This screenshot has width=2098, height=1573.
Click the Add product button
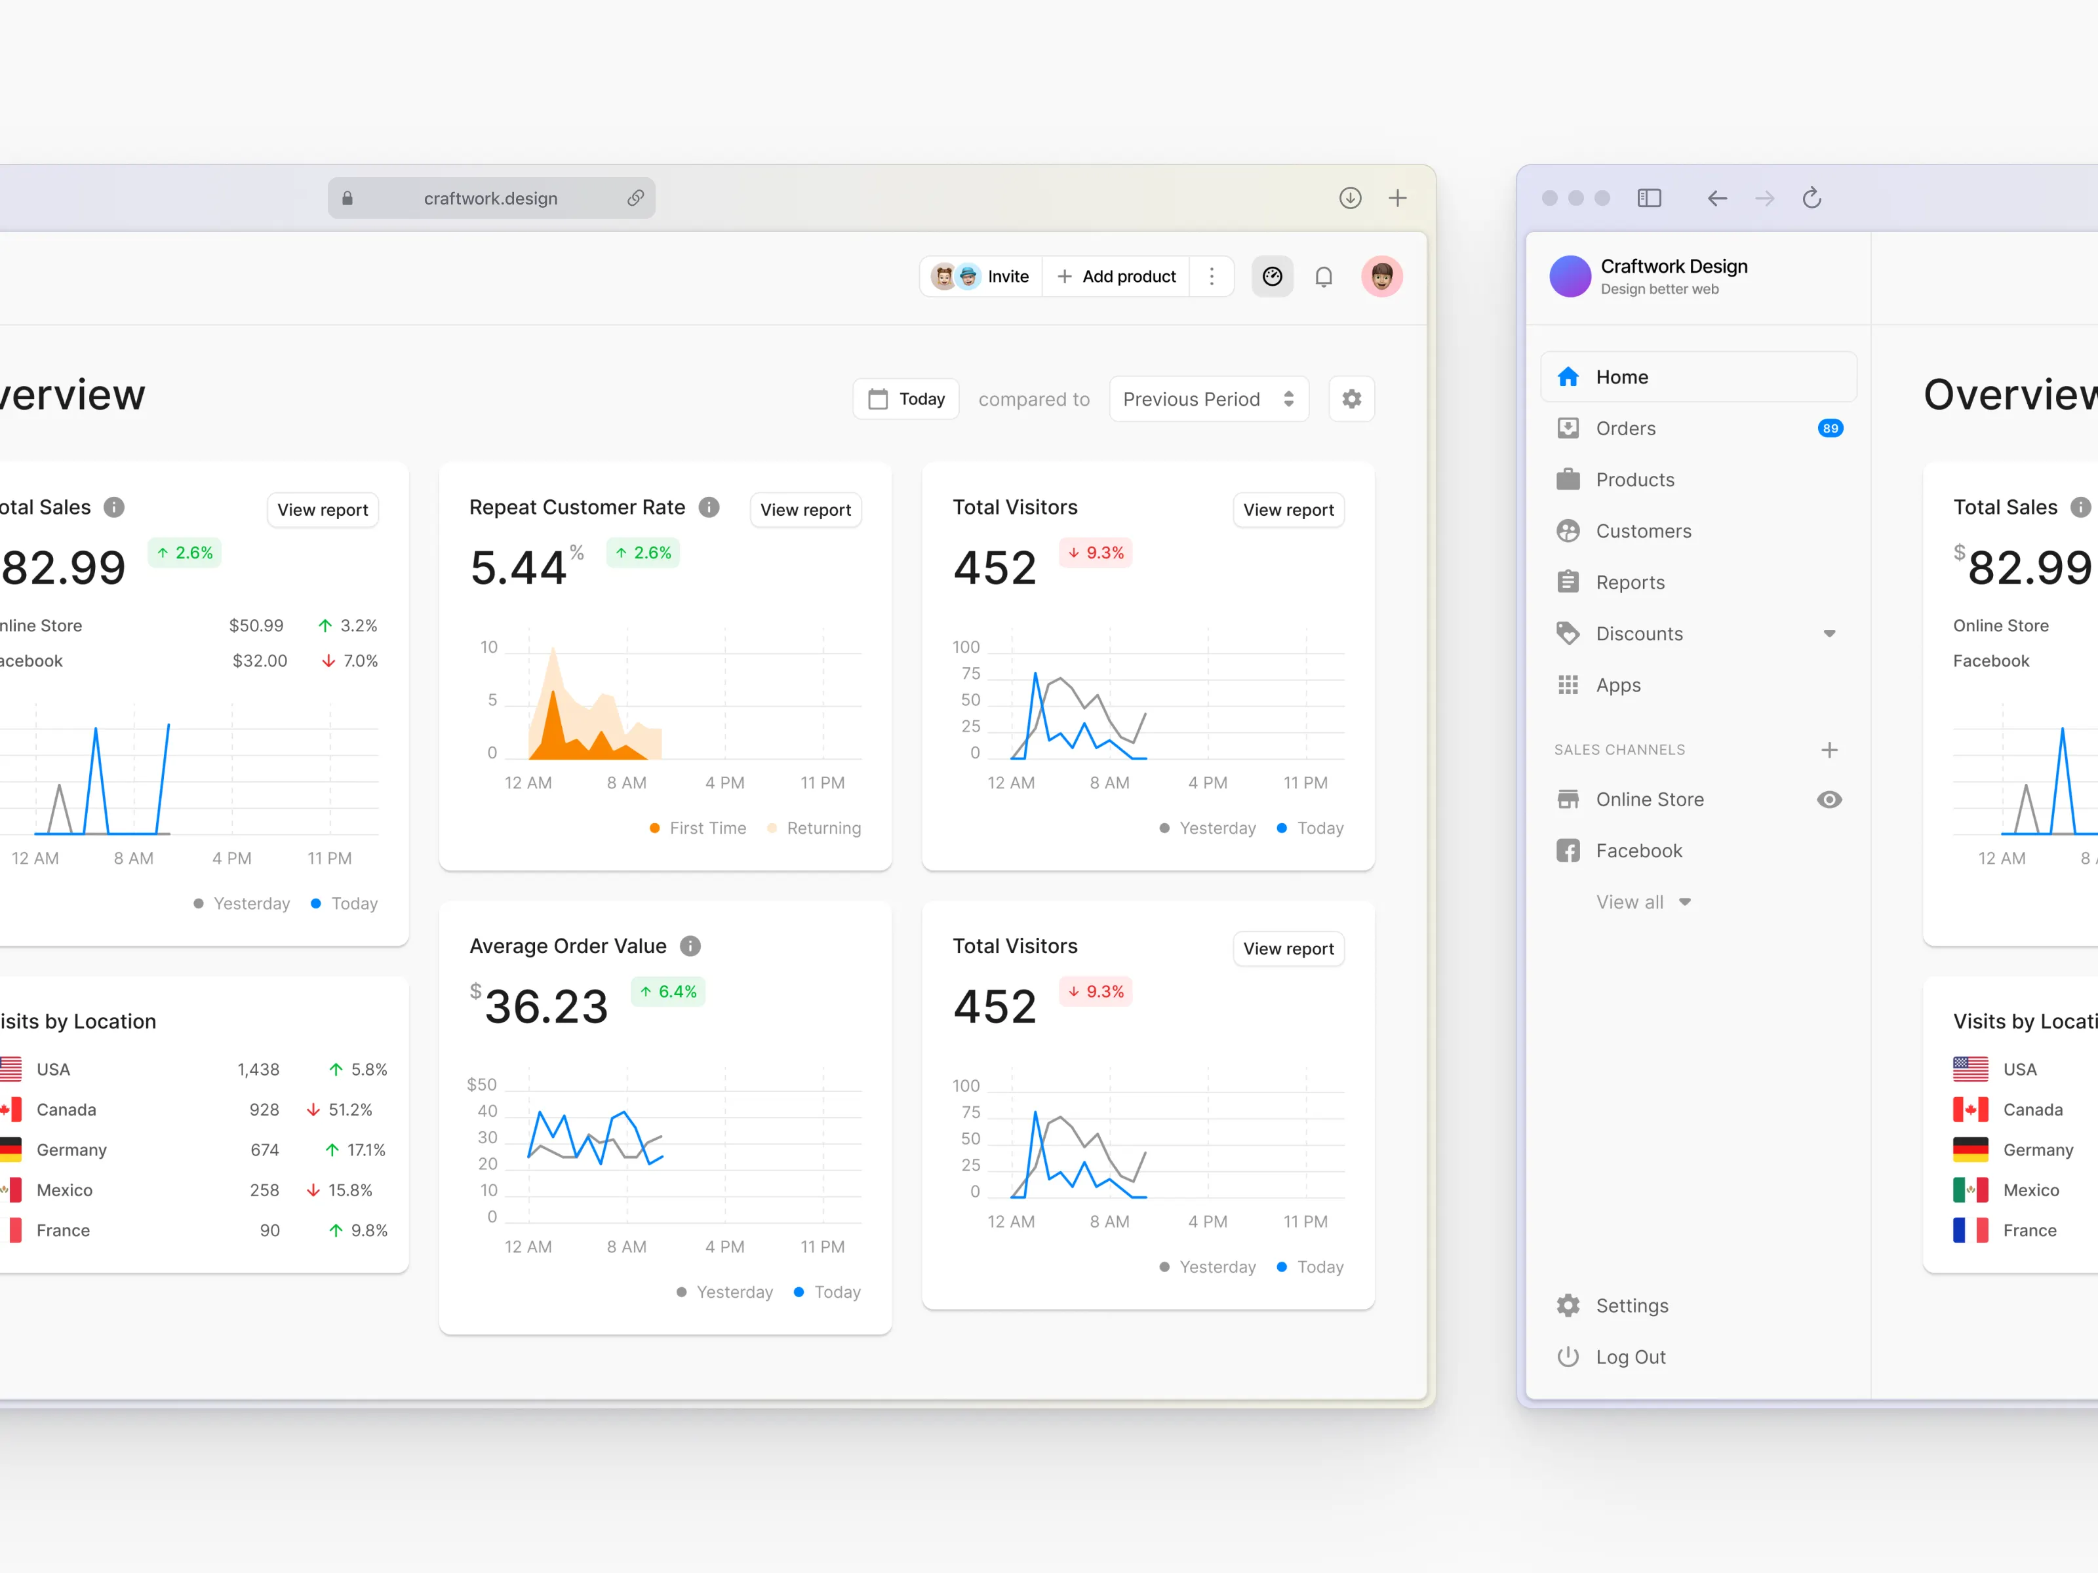[x=1117, y=276]
